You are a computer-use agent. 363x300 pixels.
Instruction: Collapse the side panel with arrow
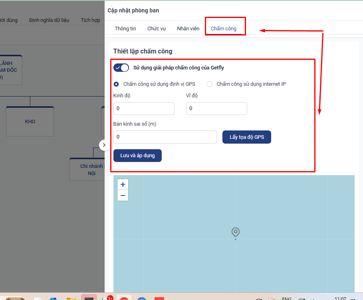pos(104,145)
